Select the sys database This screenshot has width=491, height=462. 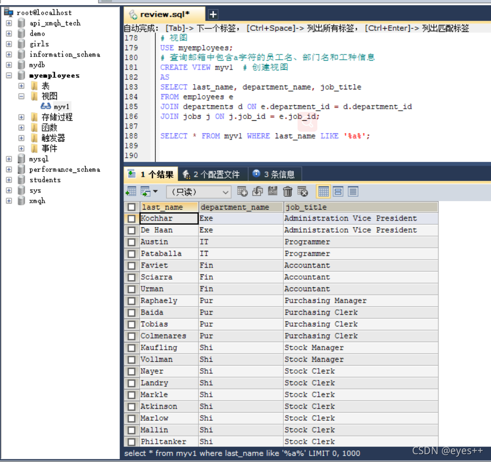tap(35, 190)
